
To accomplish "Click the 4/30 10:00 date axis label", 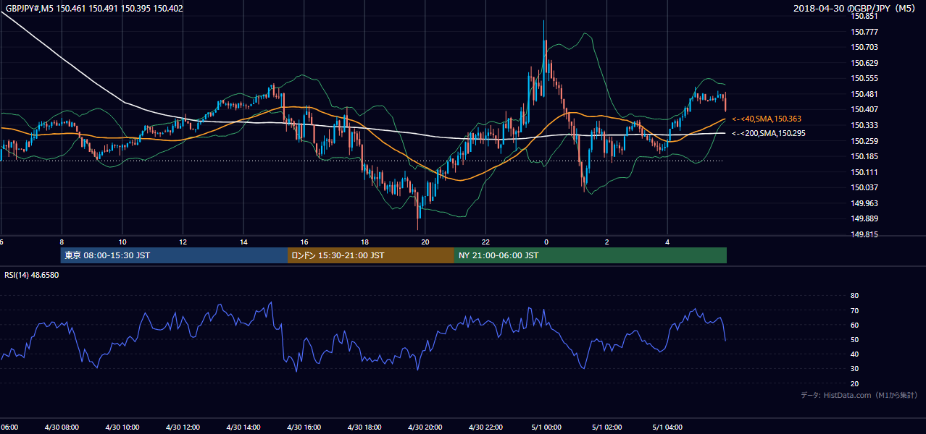I will coord(122,427).
